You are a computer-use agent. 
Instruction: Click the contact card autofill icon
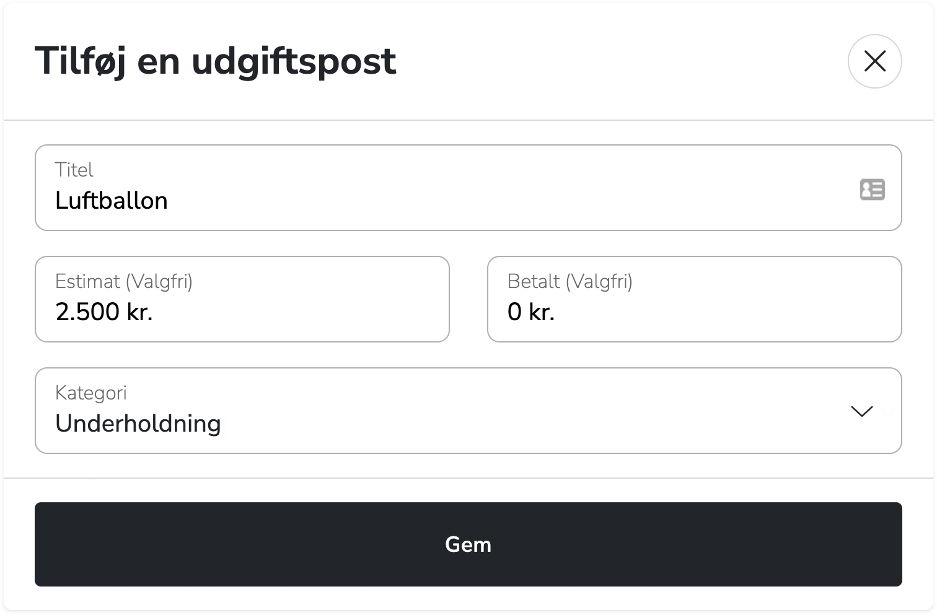tap(872, 189)
